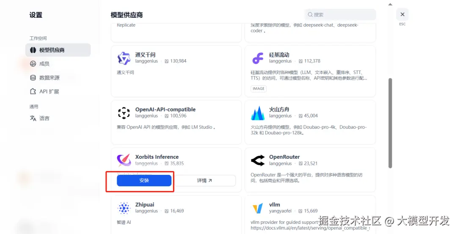Click the download count 112,378
Viewport: 457px width, 234px height.
click(x=312, y=61)
